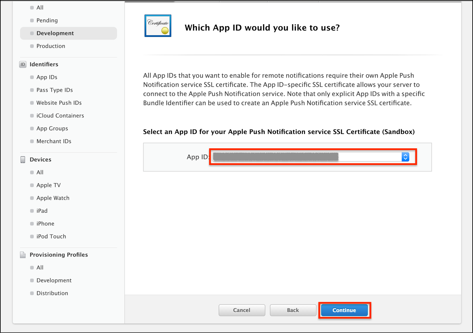Image resolution: width=473 pixels, height=333 pixels.
Task: Click the device icon next to Devices
Action: point(23,159)
